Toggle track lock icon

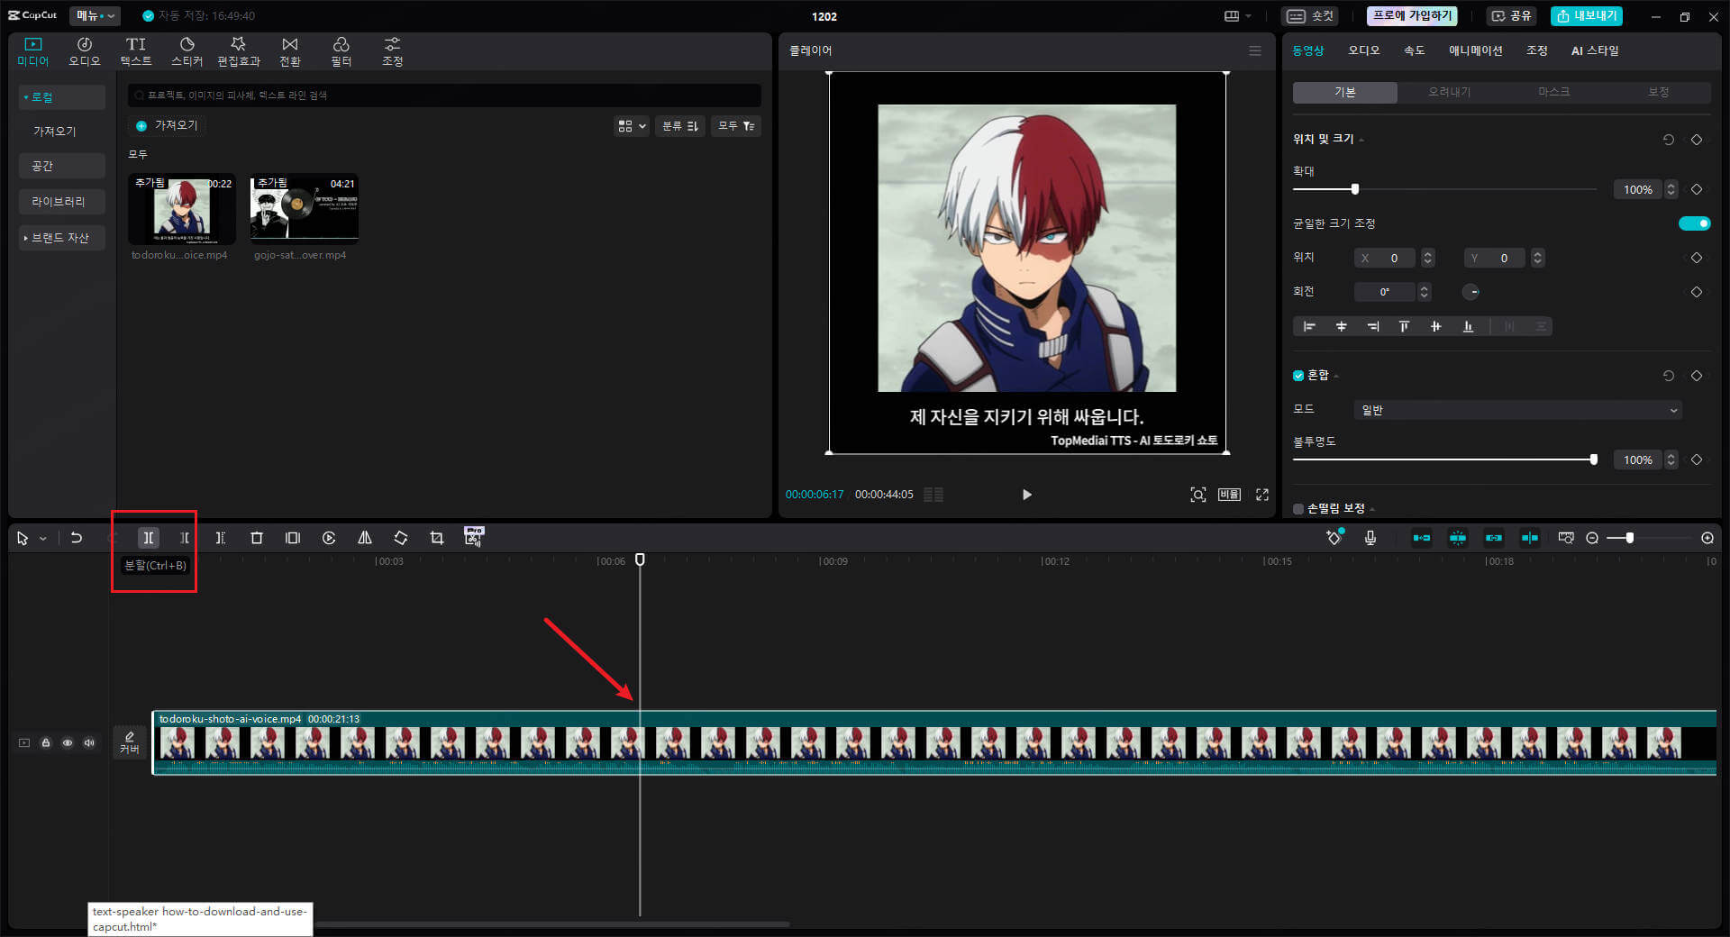46,743
